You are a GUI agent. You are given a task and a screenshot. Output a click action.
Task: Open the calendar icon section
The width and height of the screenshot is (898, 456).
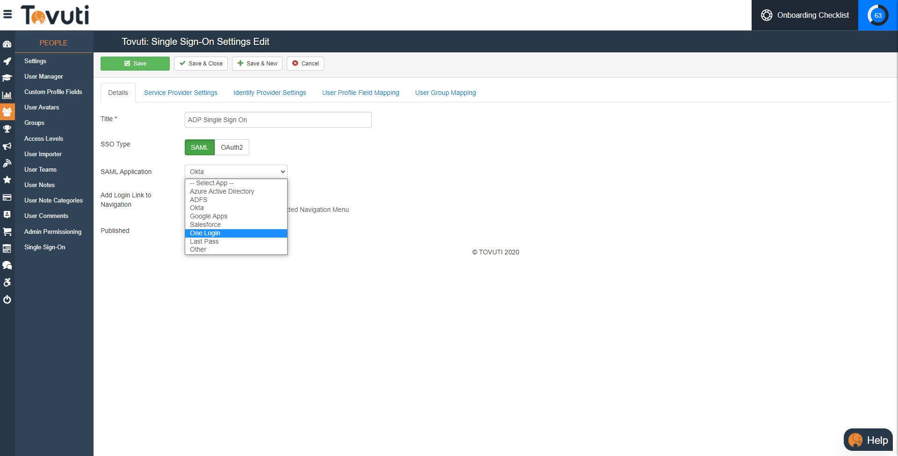click(7, 248)
